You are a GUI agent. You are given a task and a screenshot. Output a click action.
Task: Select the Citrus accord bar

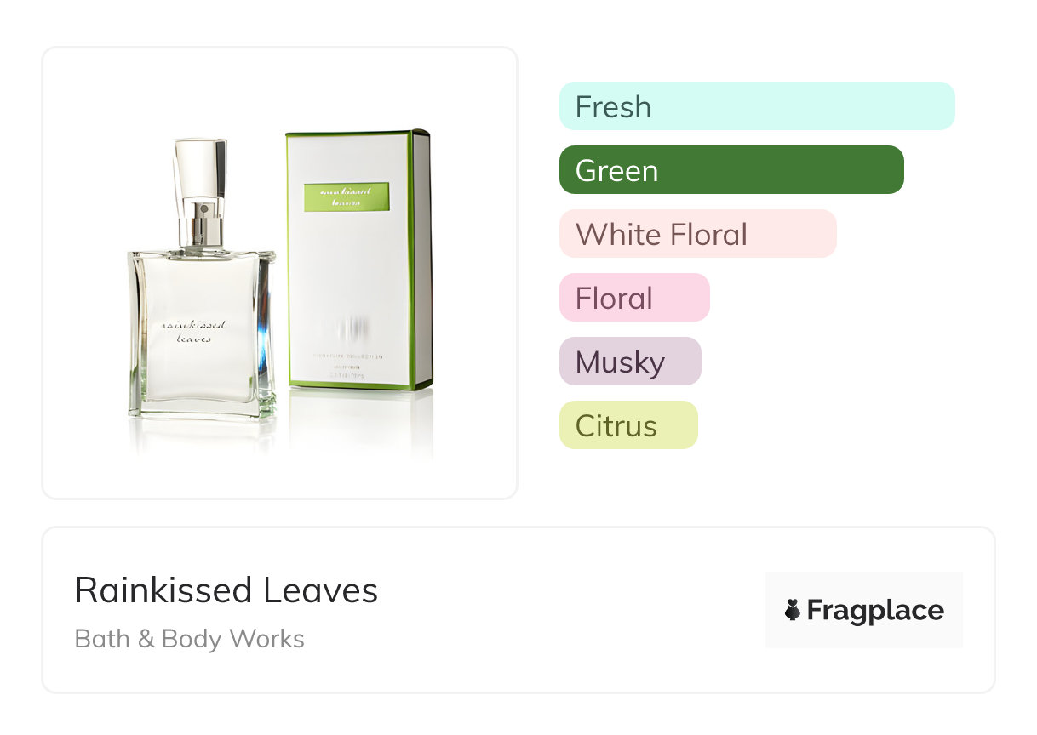click(x=628, y=425)
